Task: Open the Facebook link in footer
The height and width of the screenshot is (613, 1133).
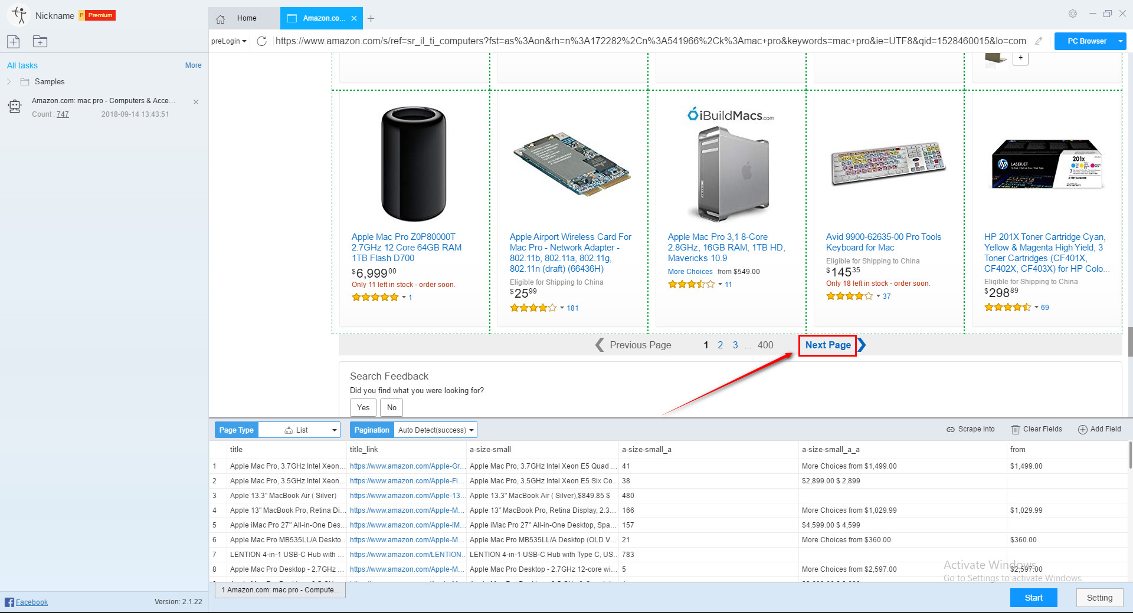Action: [x=32, y=602]
